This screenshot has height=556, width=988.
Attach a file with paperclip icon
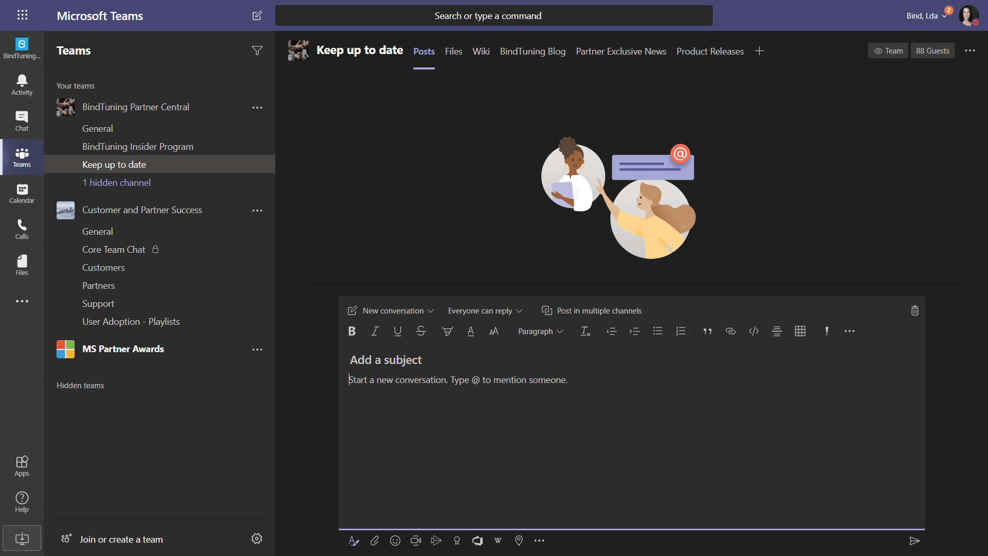(375, 541)
